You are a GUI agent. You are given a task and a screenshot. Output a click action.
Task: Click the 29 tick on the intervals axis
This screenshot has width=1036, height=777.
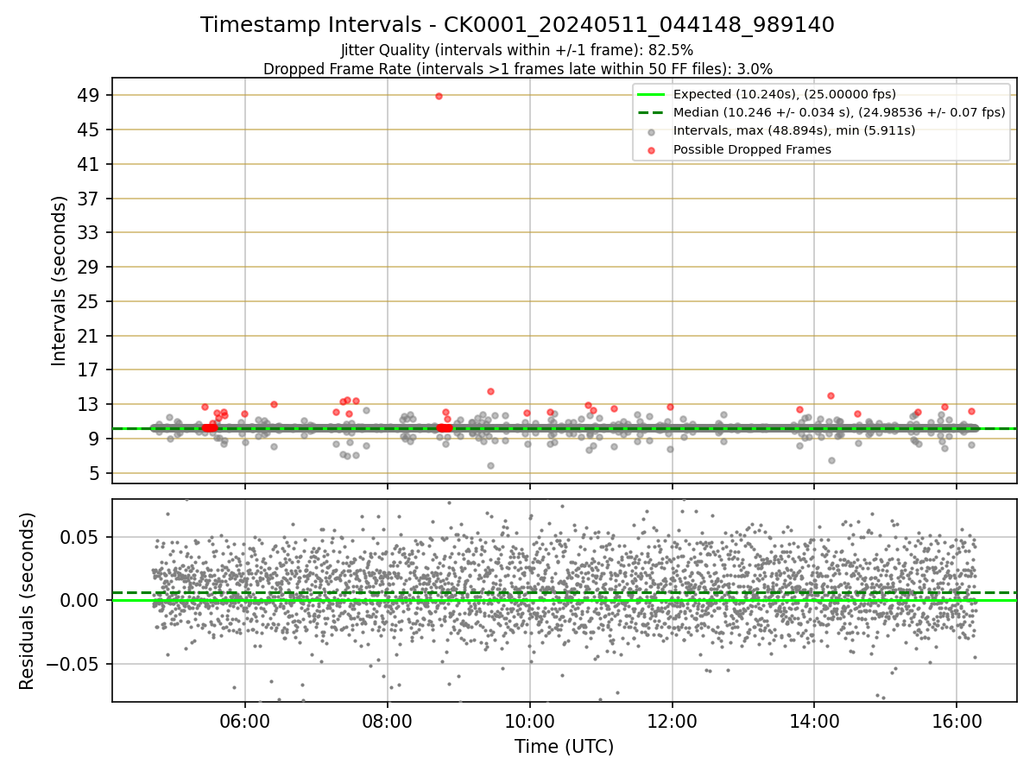89,267
